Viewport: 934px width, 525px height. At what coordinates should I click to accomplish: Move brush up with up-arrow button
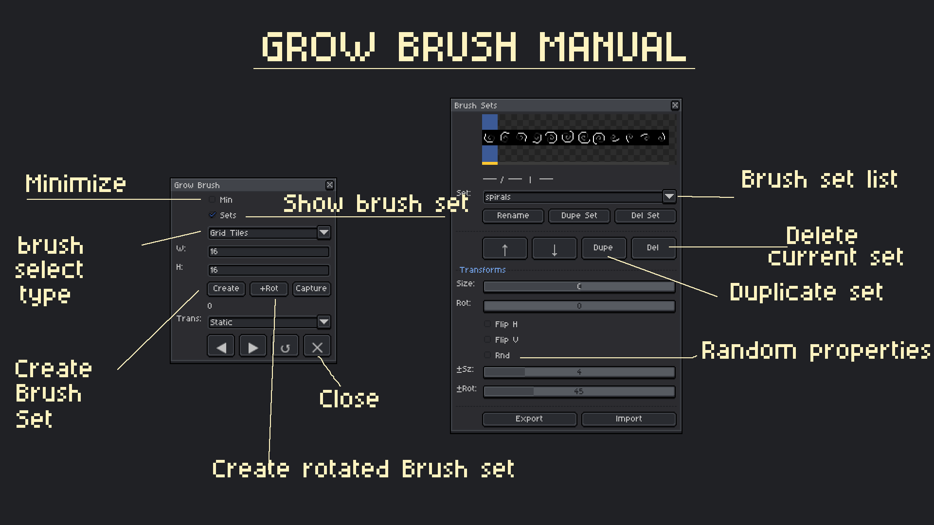pyautogui.click(x=504, y=249)
